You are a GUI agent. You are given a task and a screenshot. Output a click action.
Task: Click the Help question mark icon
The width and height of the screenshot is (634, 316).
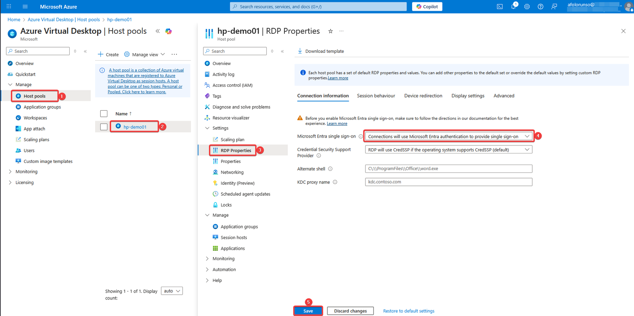[x=540, y=7]
